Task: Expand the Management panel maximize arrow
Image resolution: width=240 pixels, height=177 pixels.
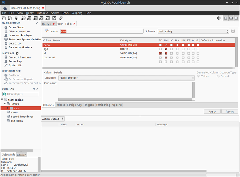Action: tap(37, 23)
